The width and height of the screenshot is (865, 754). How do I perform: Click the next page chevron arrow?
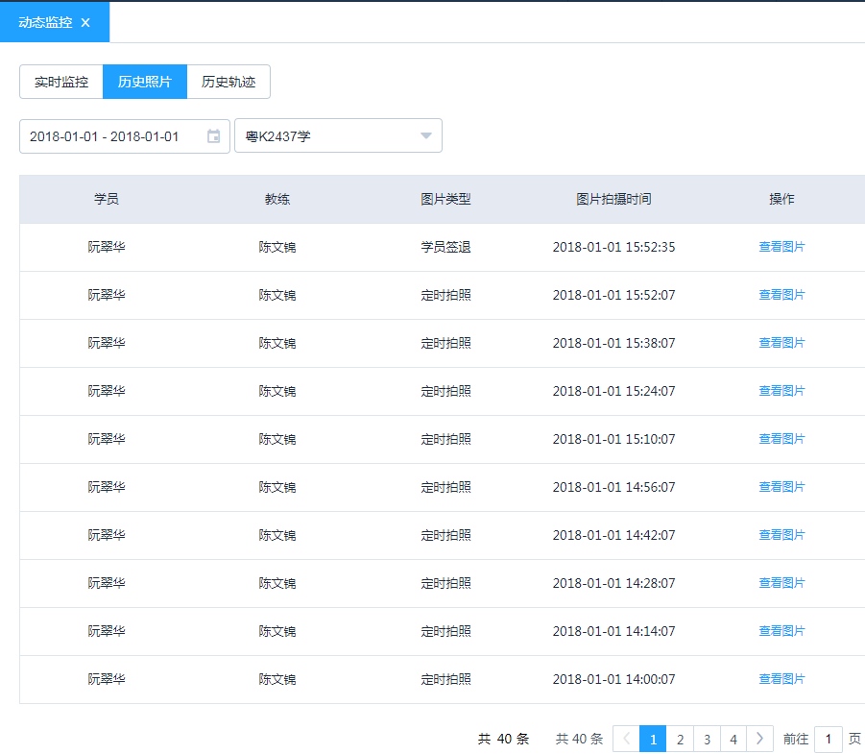759,739
